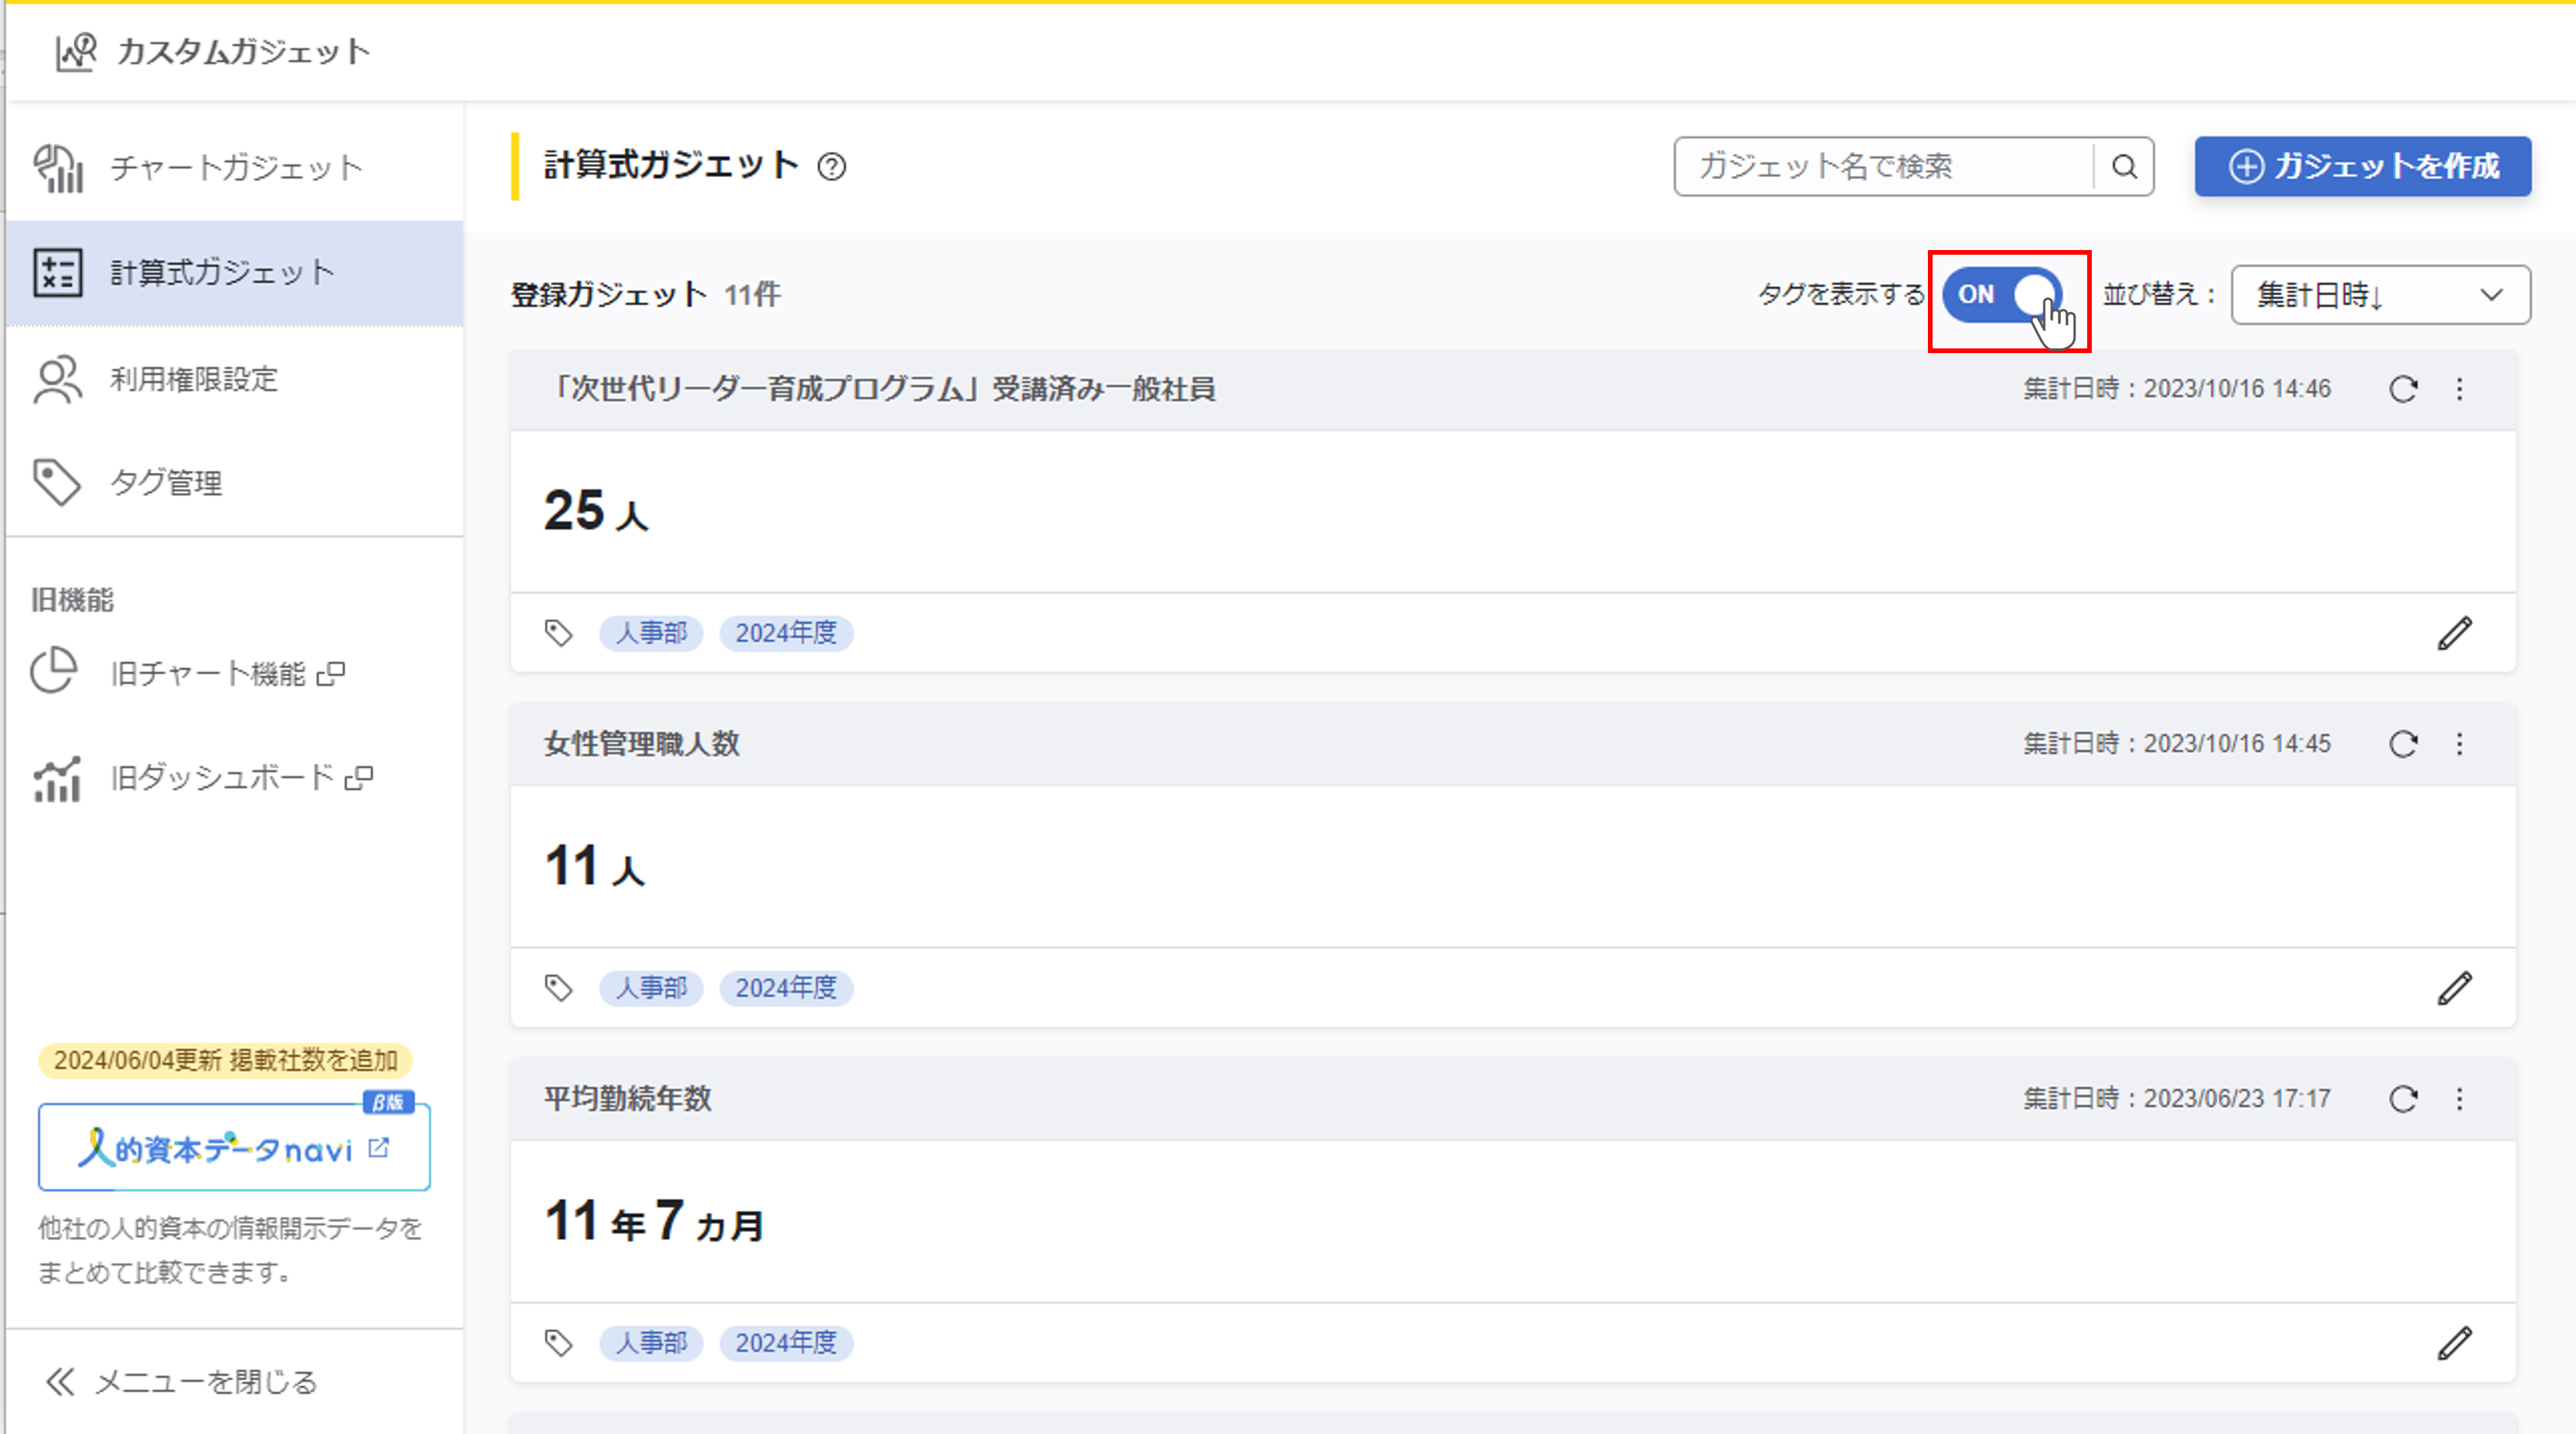Open タグ管理 from the sidebar

166,483
